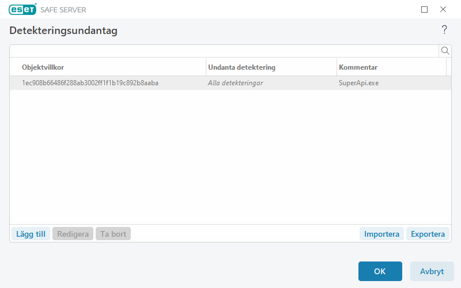
Task: Select the row with hash 1ec908b66486f288ab…
Action: (x=90, y=83)
